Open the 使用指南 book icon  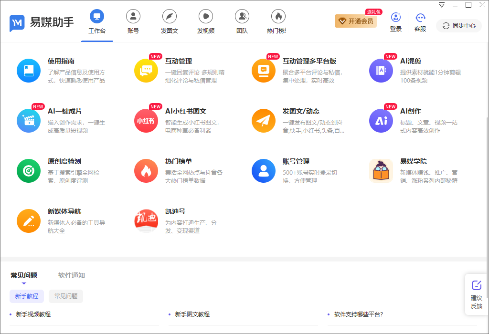[x=28, y=71]
